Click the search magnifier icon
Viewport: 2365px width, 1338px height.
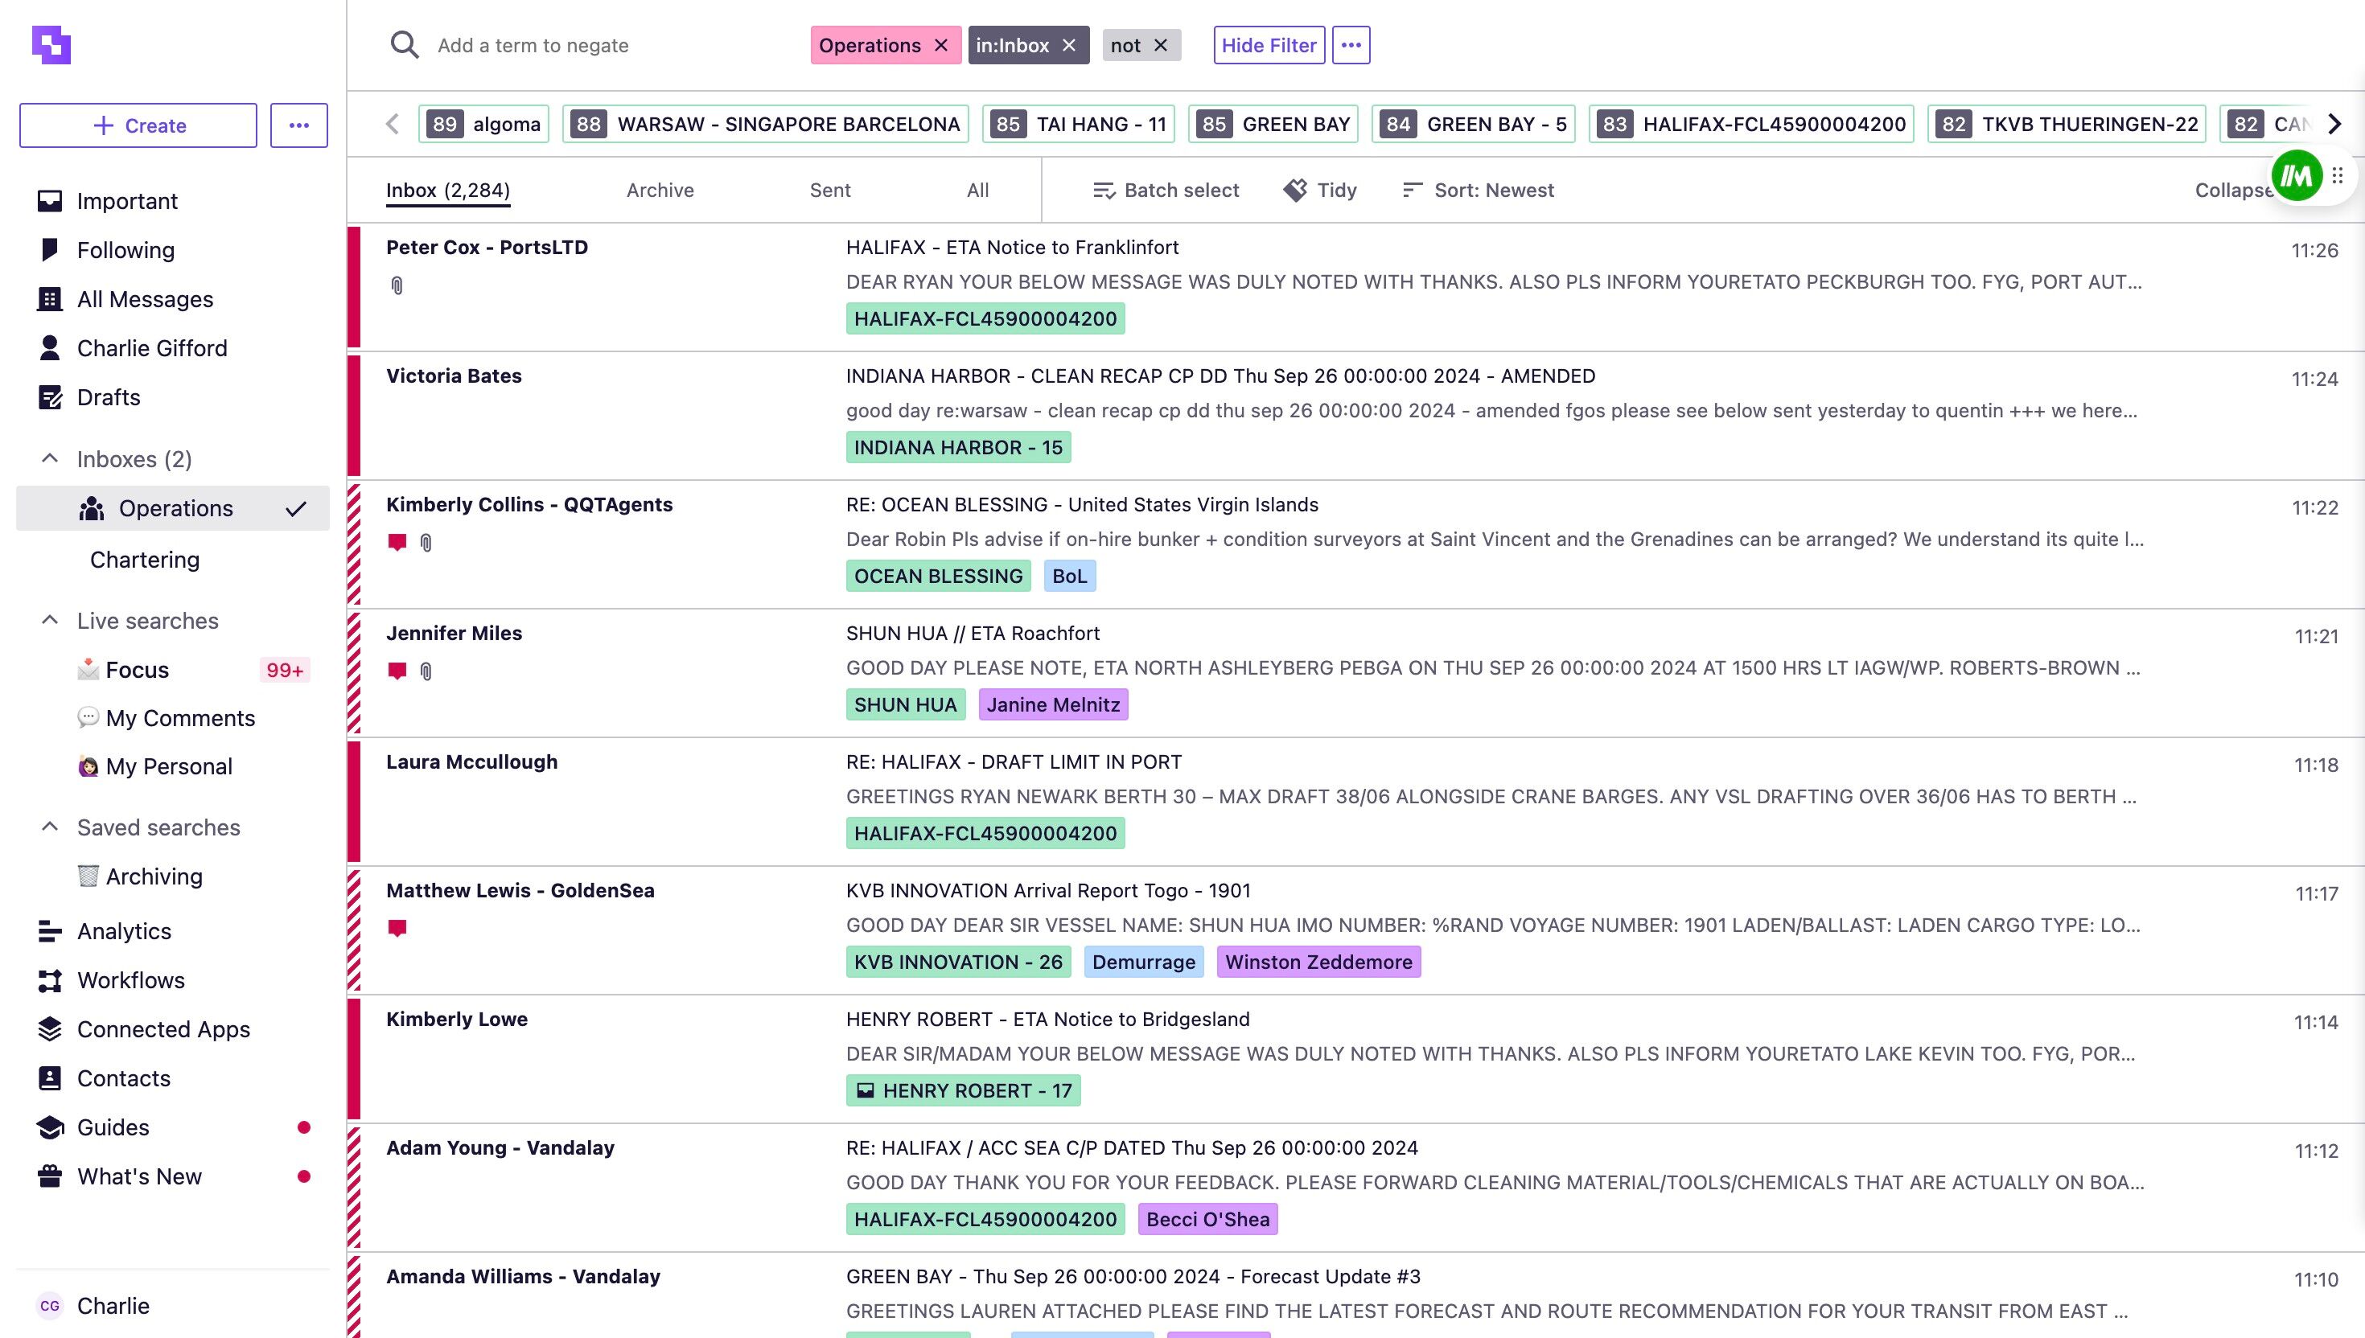point(405,45)
